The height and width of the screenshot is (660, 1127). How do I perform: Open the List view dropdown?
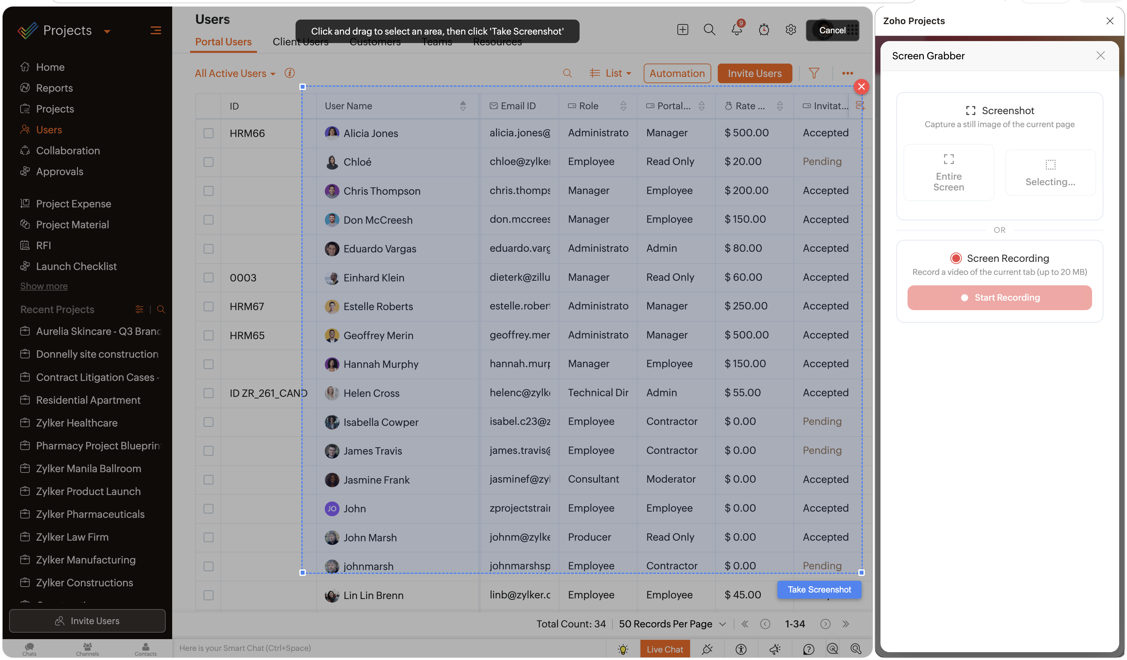point(610,73)
